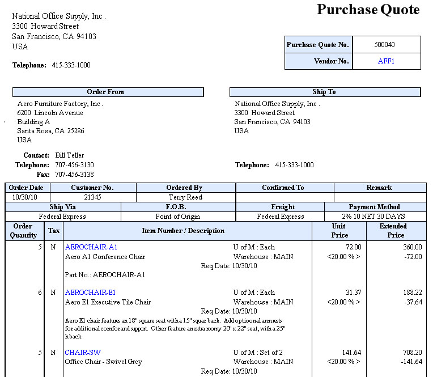Click the blue AEROCHAIR-A1 item link
The height and width of the screenshot is (377, 433).
tap(91, 247)
